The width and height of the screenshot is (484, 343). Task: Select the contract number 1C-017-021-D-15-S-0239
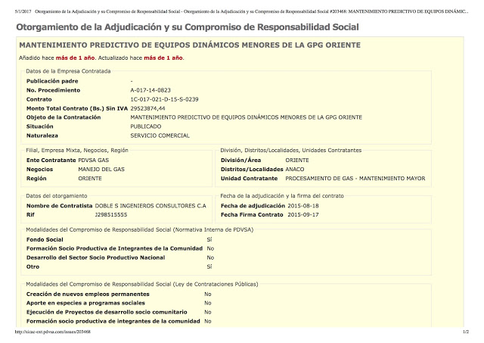click(x=164, y=99)
